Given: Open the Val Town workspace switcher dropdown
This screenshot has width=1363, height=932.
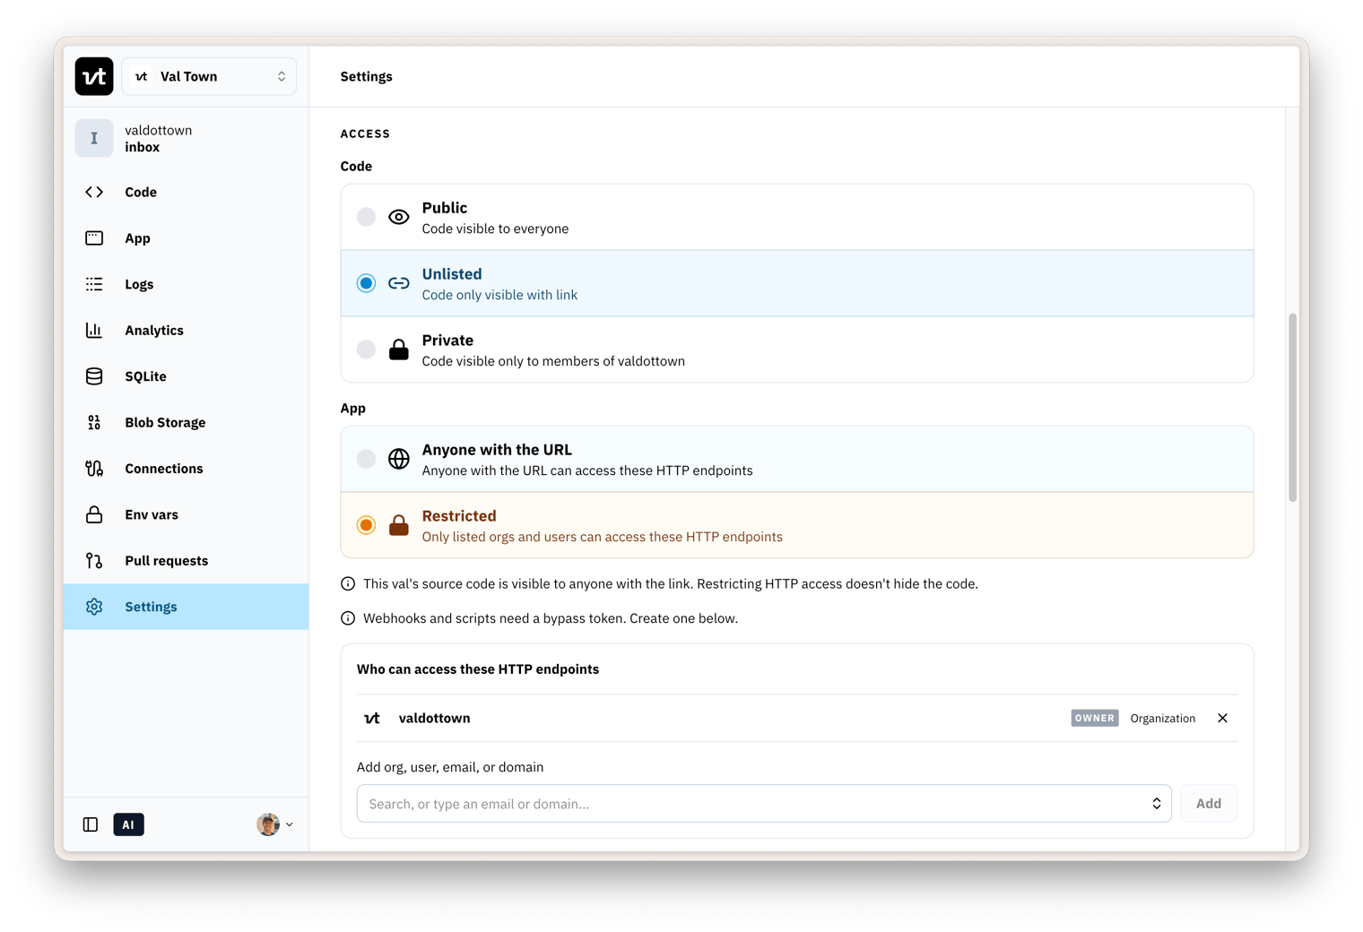Looking at the screenshot, I should point(209,76).
